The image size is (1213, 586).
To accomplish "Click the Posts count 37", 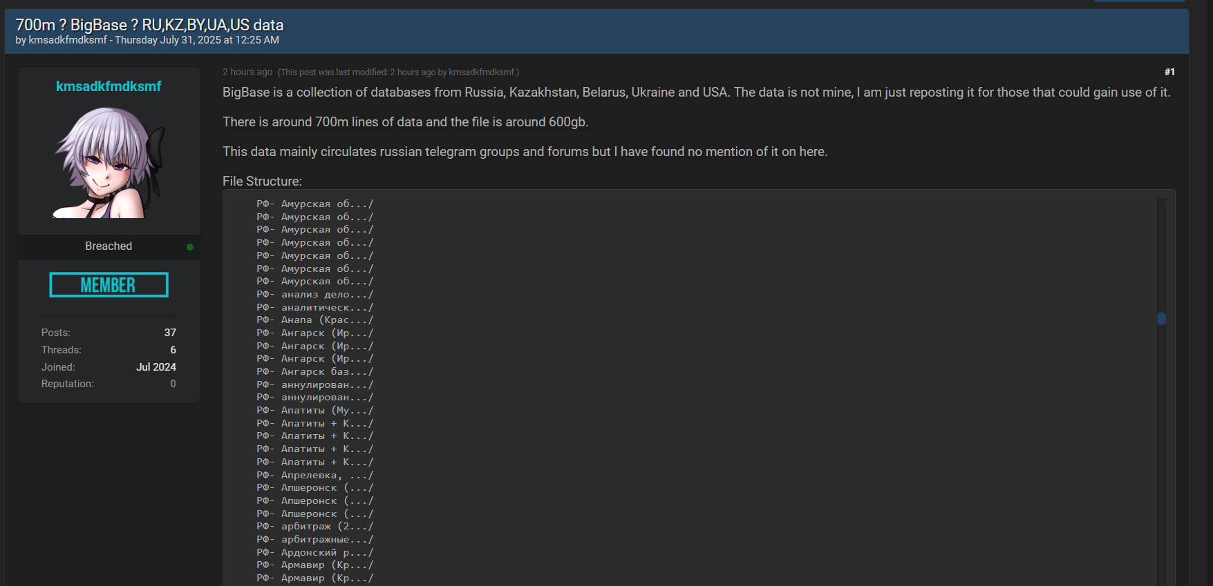I will (170, 333).
